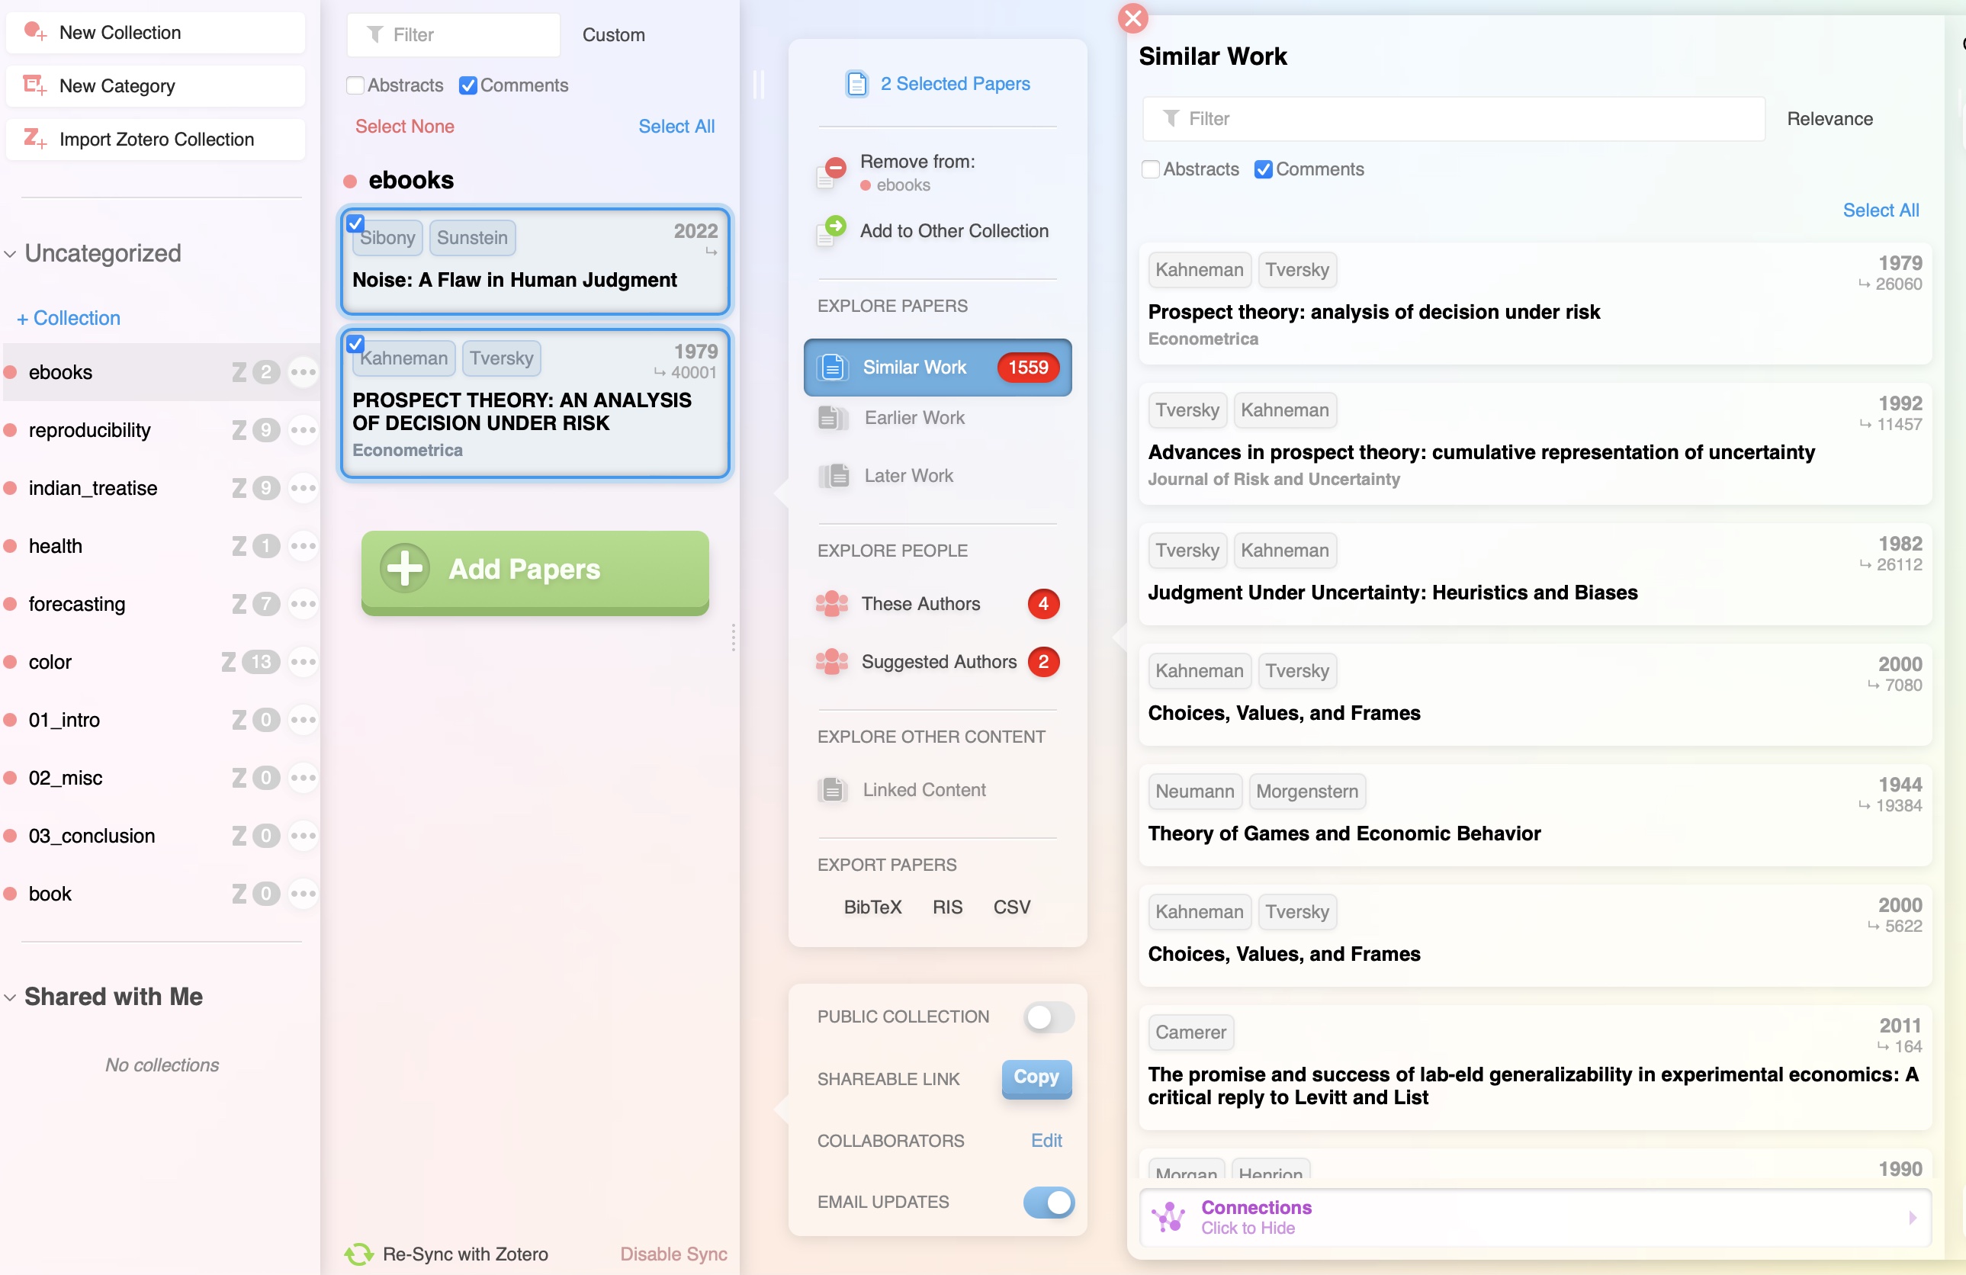The height and width of the screenshot is (1275, 1966).
Task: Click the New Collection icon
Action: coord(34,32)
